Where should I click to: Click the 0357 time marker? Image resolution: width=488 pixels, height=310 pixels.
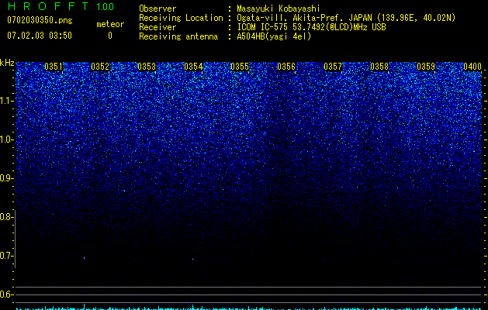pos(333,67)
